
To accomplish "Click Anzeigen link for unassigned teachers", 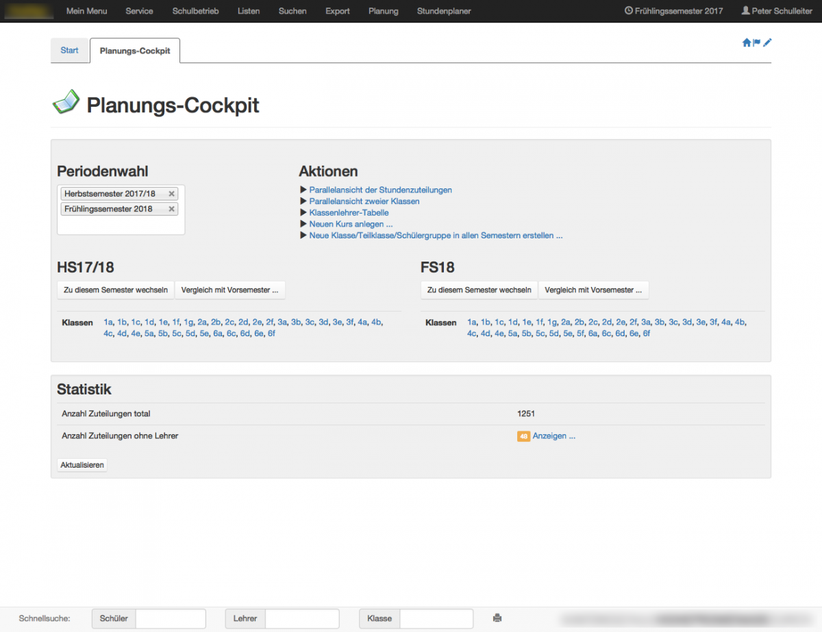I will (553, 436).
